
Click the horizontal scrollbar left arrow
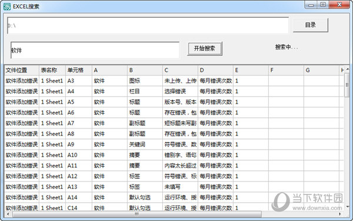tap(8, 214)
